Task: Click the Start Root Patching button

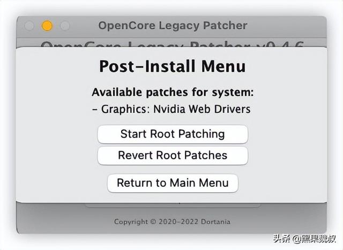Action: pos(173,134)
